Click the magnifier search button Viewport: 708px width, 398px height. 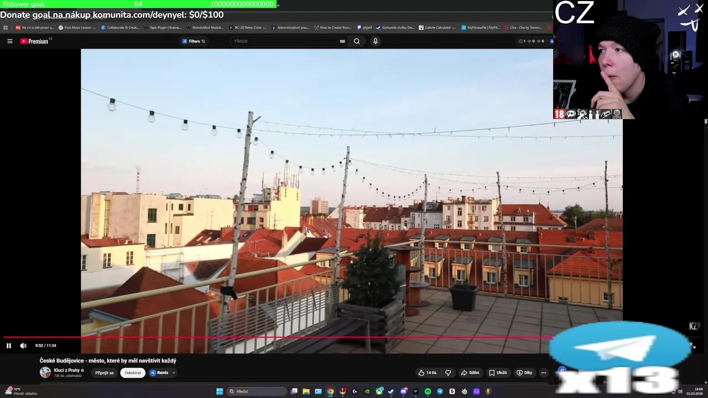tap(357, 41)
